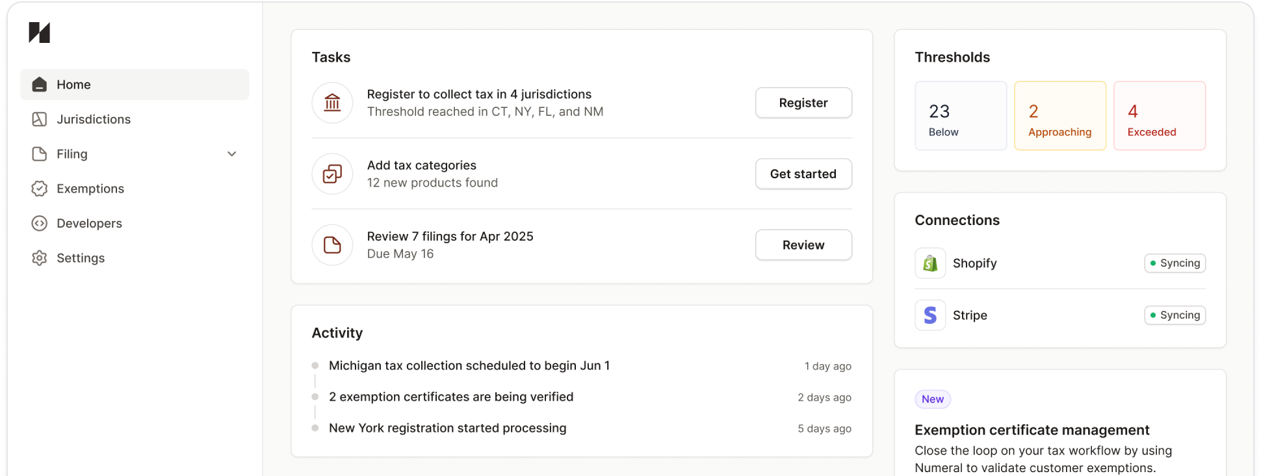Click the Developers code icon
This screenshot has width=1261, height=476.
(40, 223)
